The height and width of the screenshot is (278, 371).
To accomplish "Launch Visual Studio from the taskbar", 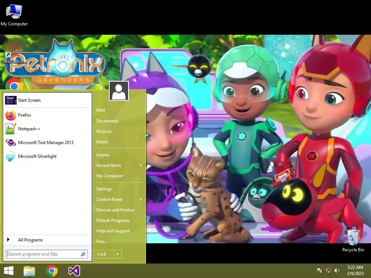I will pyautogui.click(x=74, y=271).
